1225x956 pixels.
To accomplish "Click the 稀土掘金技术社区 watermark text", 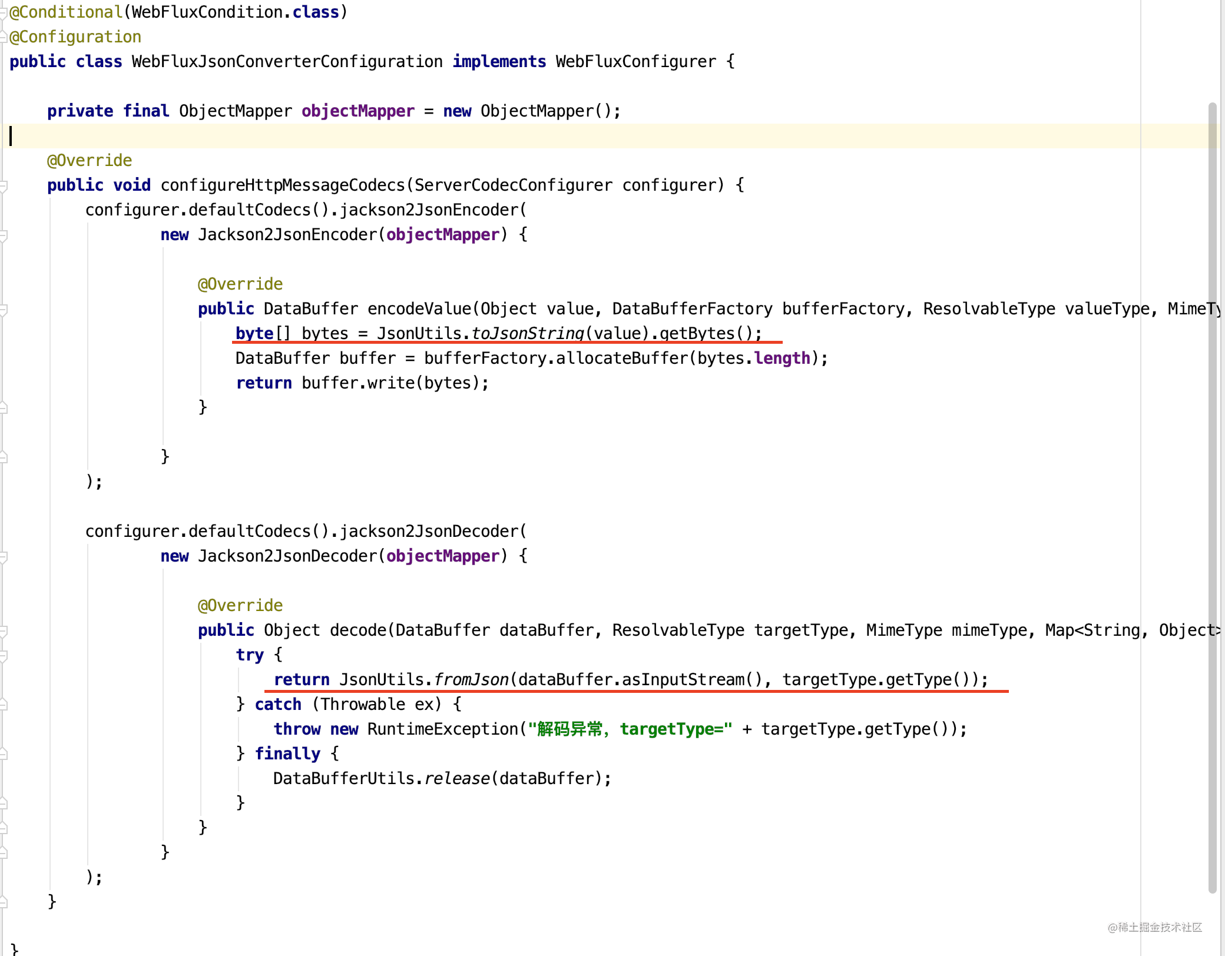I will coord(1154,927).
